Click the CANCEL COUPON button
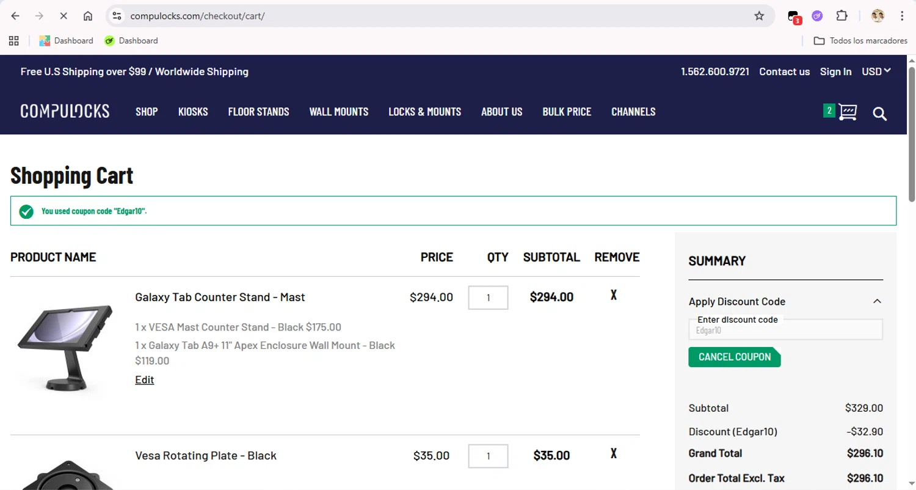Screen dimensions: 916x490 pyautogui.click(x=734, y=357)
